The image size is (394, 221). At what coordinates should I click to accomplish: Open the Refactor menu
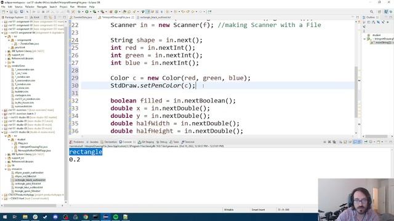[x=30, y=7]
